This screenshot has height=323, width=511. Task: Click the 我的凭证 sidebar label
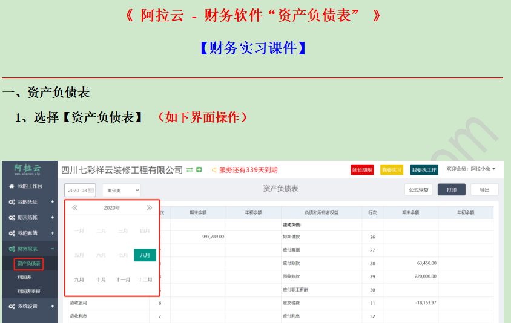27,202
